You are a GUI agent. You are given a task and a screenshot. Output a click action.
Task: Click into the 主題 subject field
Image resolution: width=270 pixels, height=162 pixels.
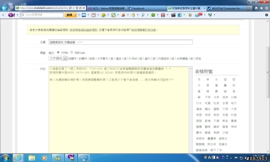click(121, 42)
